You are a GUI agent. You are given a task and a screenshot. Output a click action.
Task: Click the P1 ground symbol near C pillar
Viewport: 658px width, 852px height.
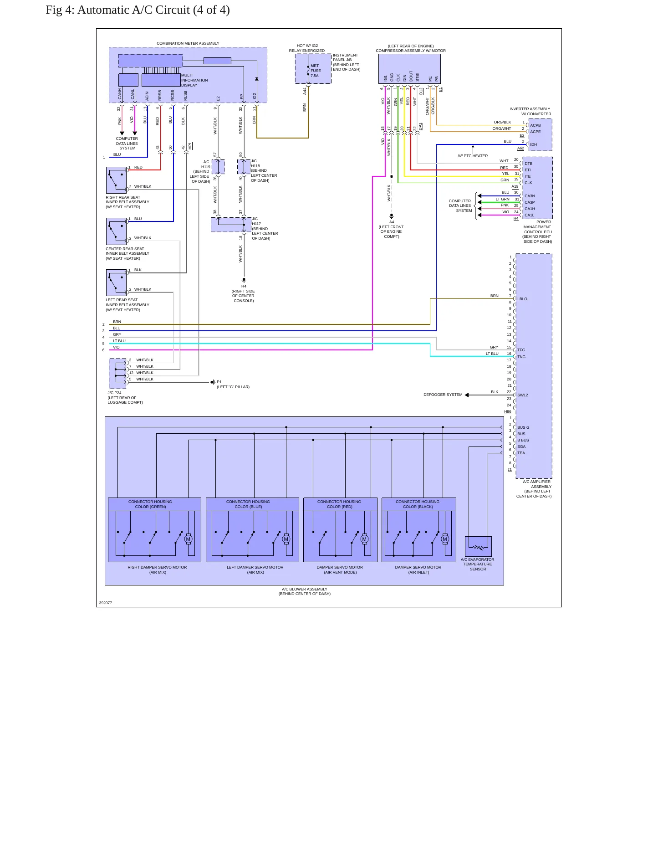pos(213,382)
